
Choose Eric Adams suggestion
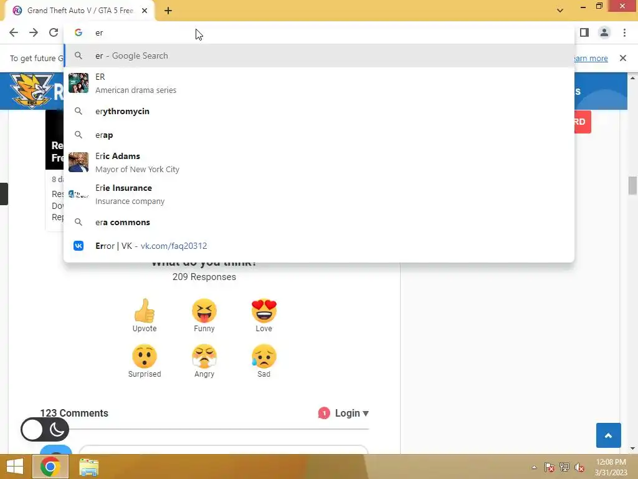(319, 163)
